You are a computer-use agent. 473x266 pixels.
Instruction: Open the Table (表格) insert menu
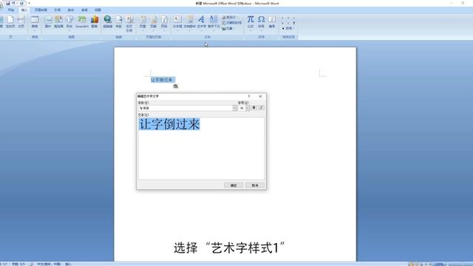point(35,23)
